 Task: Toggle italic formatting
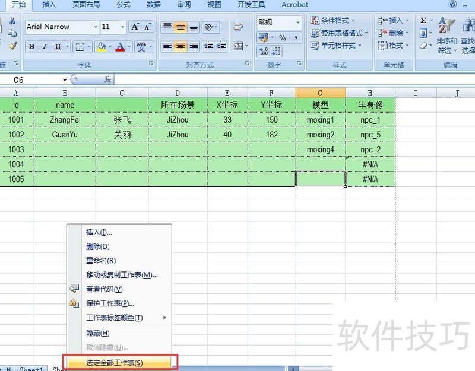coord(45,46)
